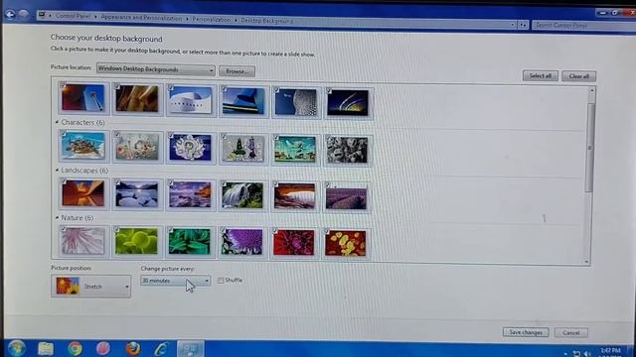Check the red building architecture wallpaper checkbox
Viewport: 636px width, 357px height.
(63, 85)
